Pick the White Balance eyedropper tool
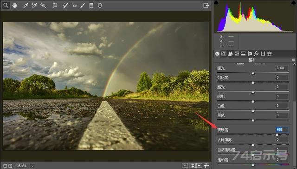 [x=26, y=5]
